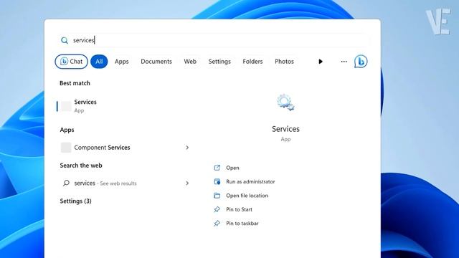Click the Component Services placeholder icon

pos(66,148)
